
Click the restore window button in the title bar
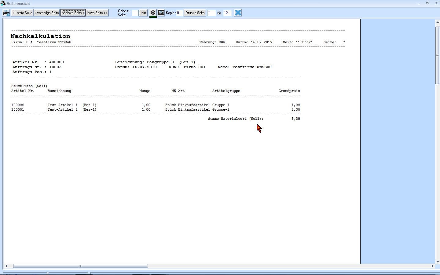tap(428, 3)
